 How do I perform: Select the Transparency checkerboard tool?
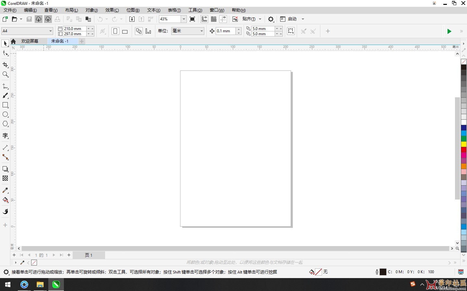5,178
